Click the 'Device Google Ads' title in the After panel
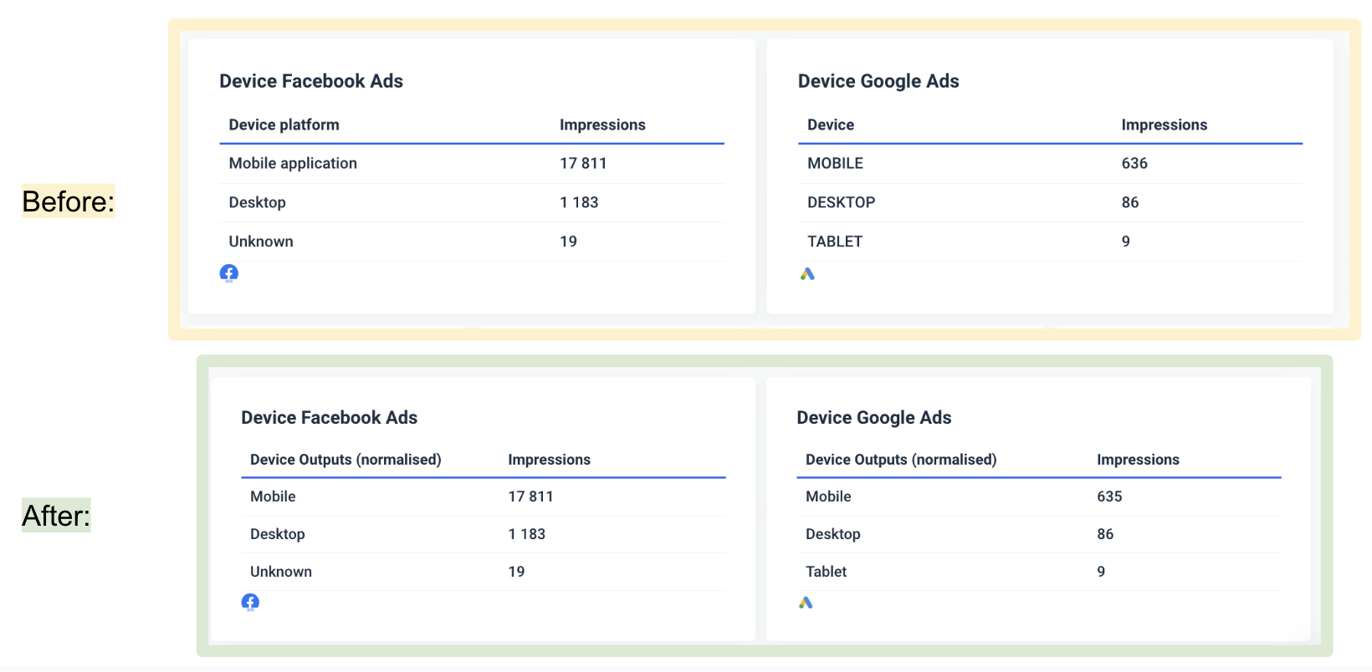Image resolution: width=1372 pixels, height=672 pixels. point(873,418)
